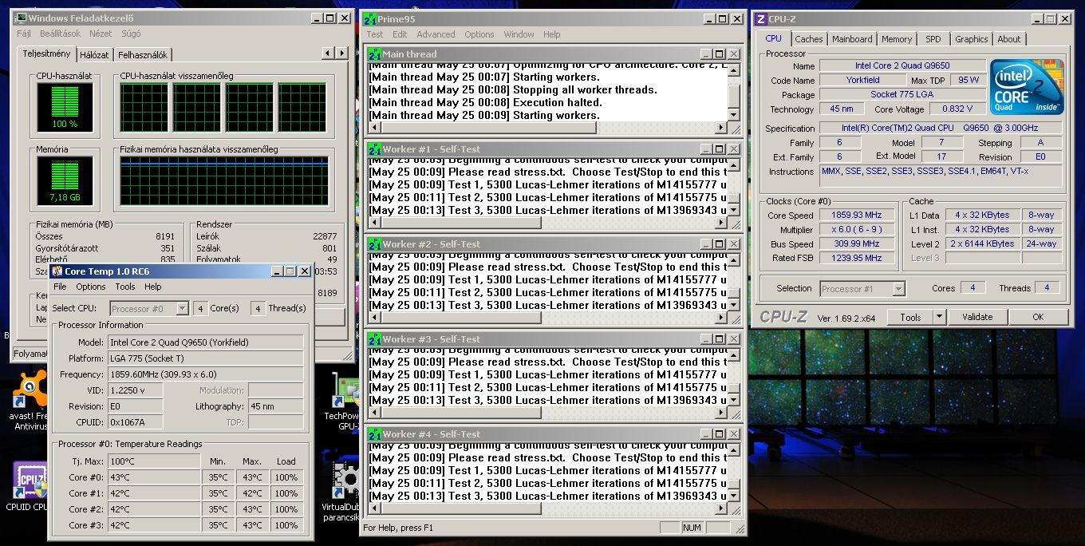
Task: Click the Worker #1 window icon
Action: pyautogui.click(x=374, y=149)
